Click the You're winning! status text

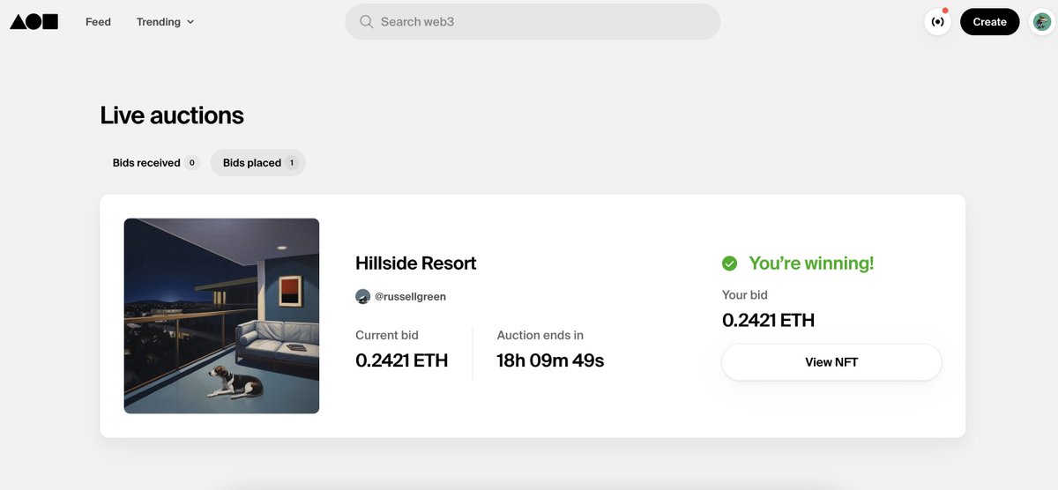tap(811, 263)
